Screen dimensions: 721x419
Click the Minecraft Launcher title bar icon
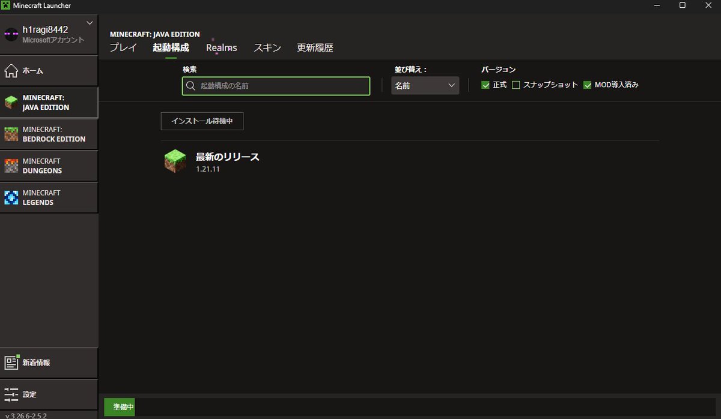coord(6,5)
